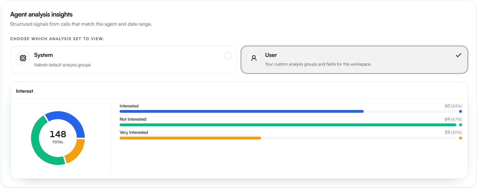Click the Interest section heading
This screenshot has width=482, height=190.
click(24, 91)
